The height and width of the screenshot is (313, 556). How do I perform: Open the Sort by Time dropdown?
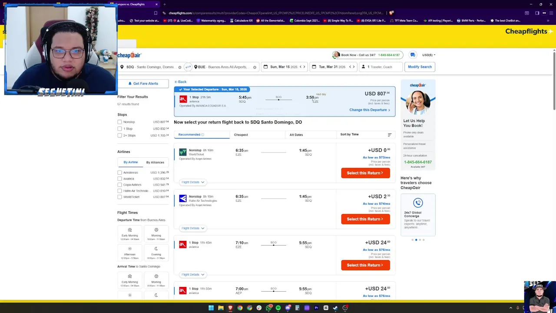click(366, 135)
